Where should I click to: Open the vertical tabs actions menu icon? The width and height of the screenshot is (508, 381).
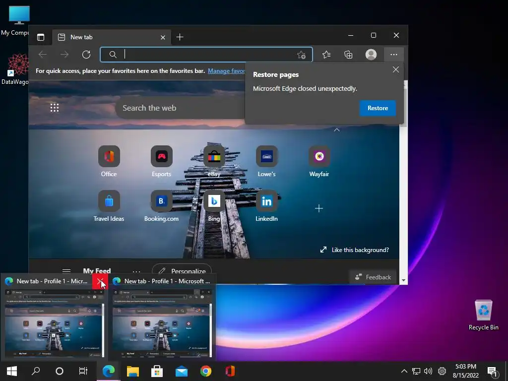coord(41,37)
